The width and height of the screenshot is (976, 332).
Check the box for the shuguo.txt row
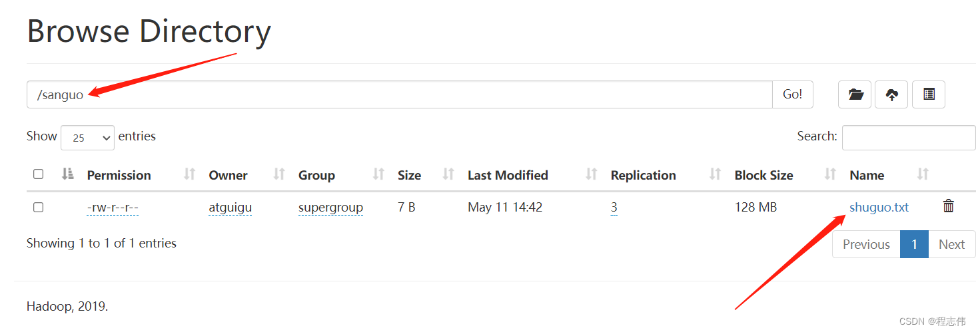[39, 208]
